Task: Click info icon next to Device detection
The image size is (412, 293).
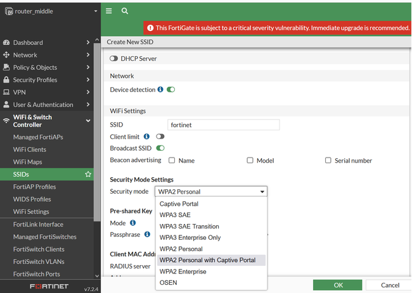Action: 160,90
